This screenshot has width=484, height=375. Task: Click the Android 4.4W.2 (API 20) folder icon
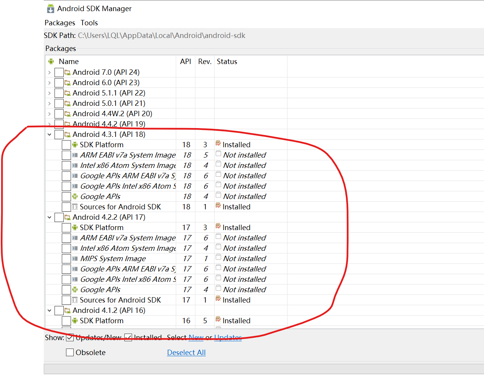68,113
